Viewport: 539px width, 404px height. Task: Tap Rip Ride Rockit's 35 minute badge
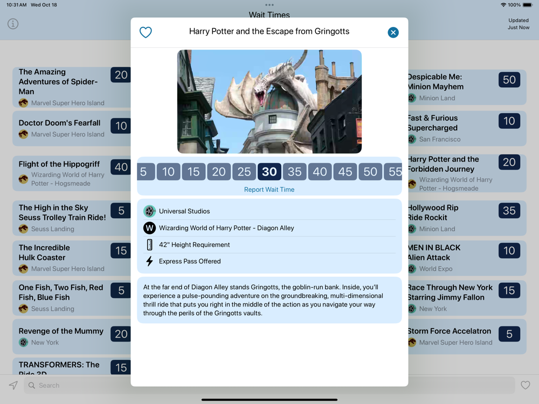point(509,211)
